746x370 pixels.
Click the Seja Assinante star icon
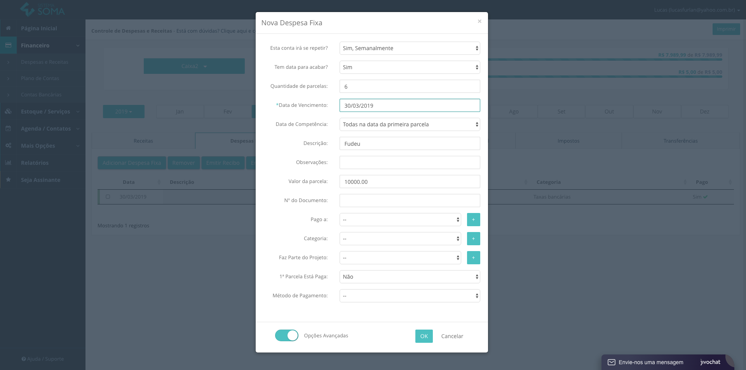click(8, 180)
